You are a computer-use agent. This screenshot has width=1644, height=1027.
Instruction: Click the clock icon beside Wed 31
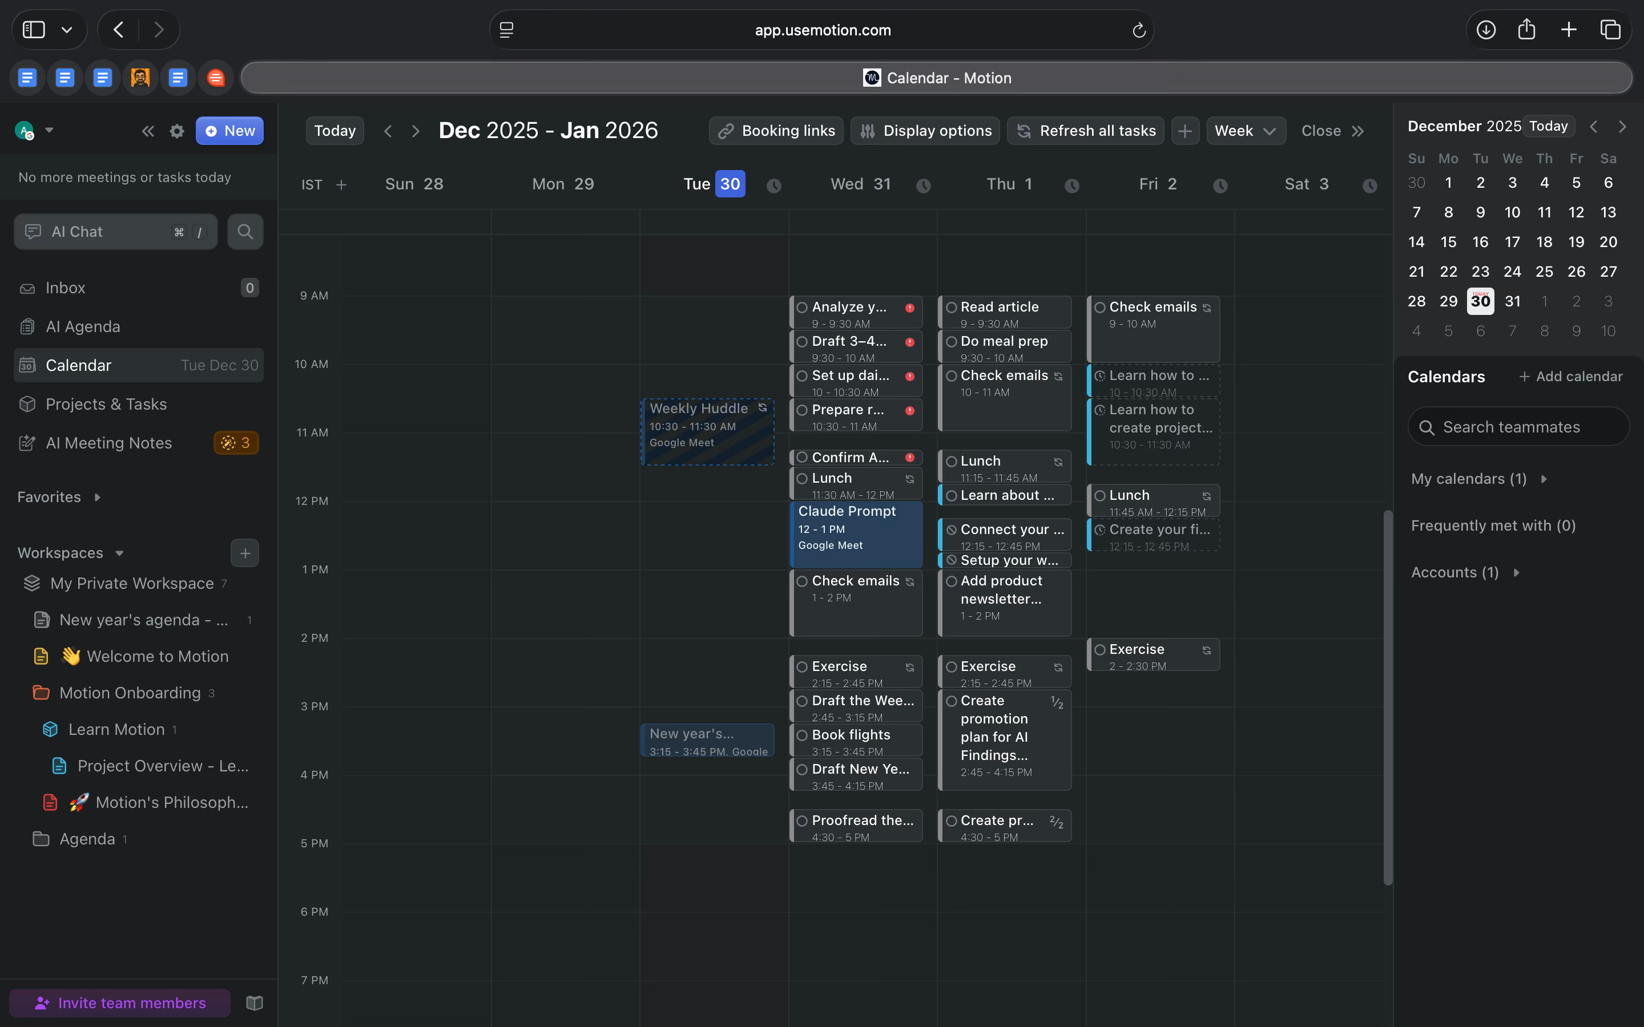pos(923,185)
